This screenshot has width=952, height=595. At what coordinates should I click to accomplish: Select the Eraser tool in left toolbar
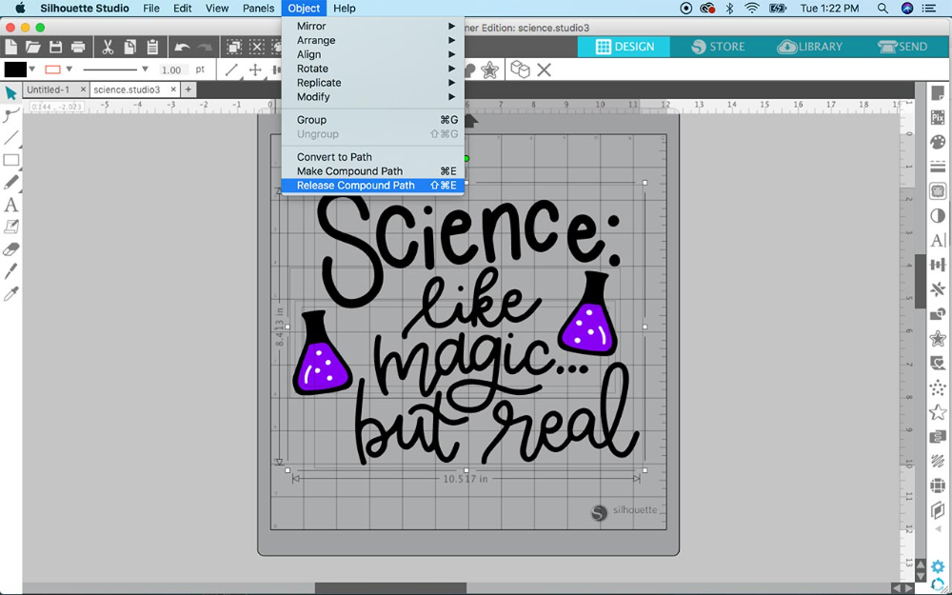click(11, 250)
